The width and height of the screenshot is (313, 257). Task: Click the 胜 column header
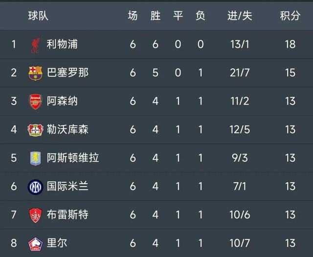pos(156,16)
